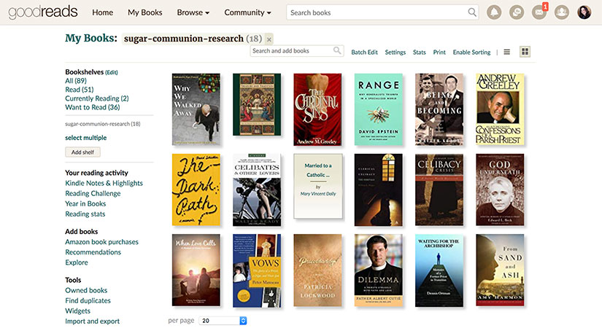Click the magnifier in Search and add books
Screen dimensions: 602x328
point(337,50)
